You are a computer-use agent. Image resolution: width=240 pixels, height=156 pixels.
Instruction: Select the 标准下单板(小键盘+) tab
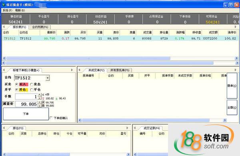pos(26,70)
